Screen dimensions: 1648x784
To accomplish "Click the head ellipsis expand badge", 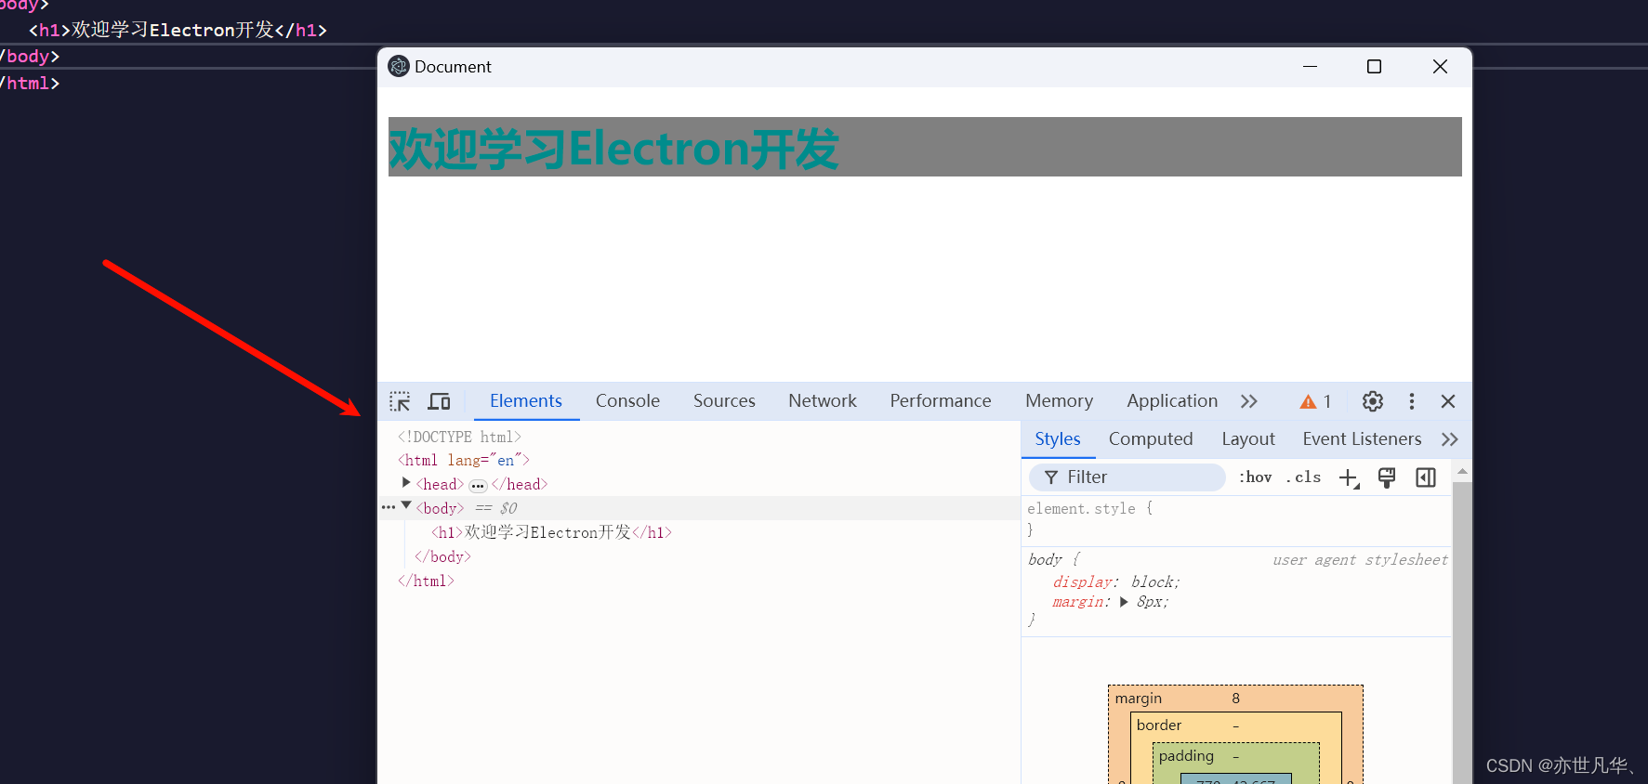I will click(x=478, y=486).
